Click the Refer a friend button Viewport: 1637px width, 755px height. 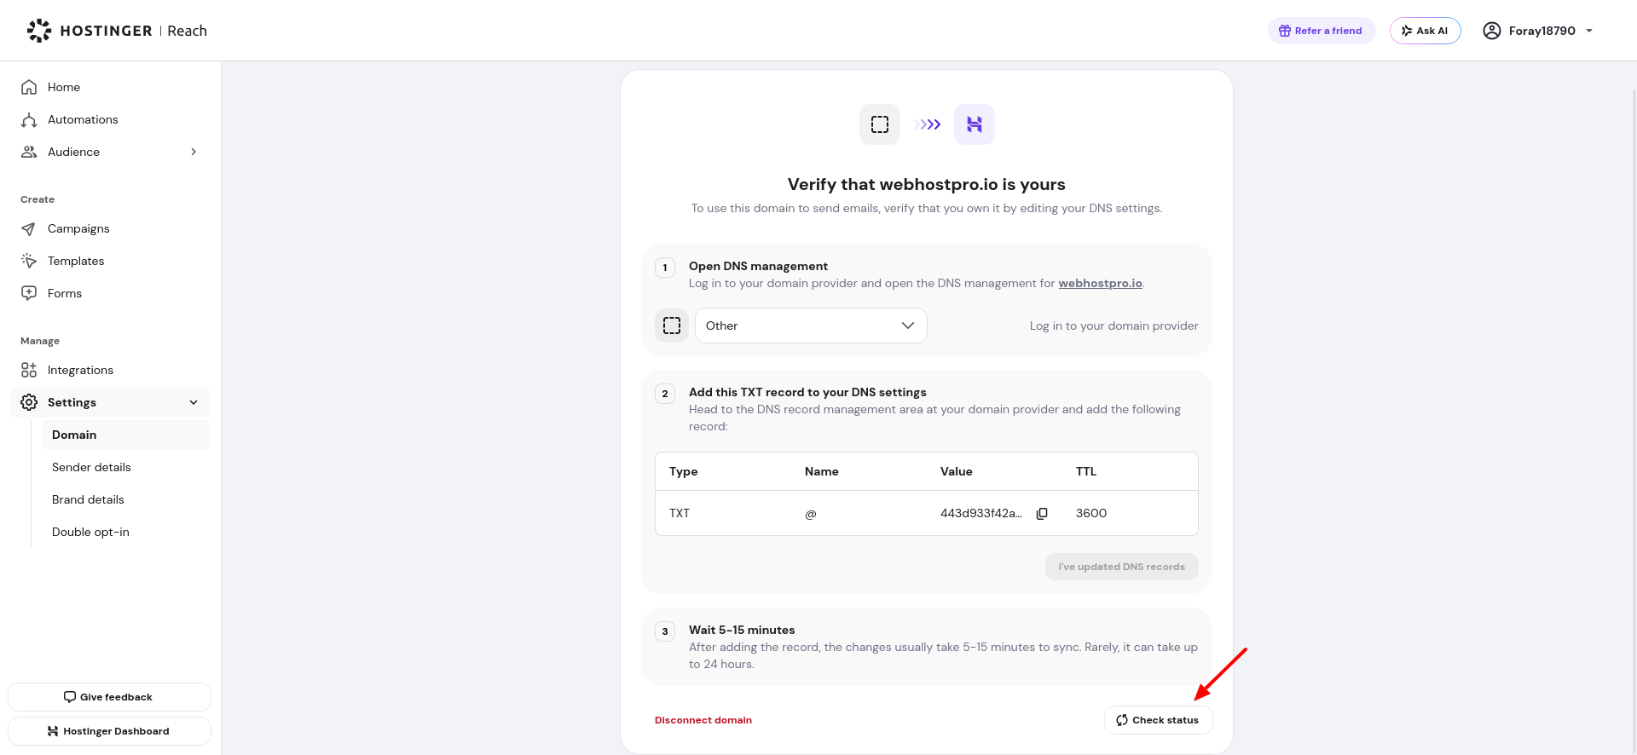pos(1321,31)
